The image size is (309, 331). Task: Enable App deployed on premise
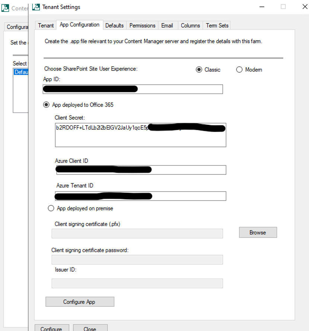click(x=51, y=208)
